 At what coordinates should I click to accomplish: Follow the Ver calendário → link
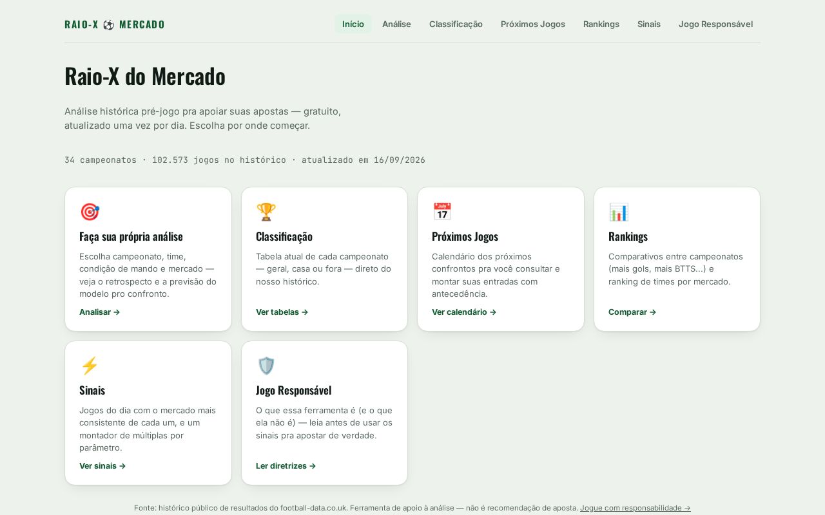[x=464, y=312]
